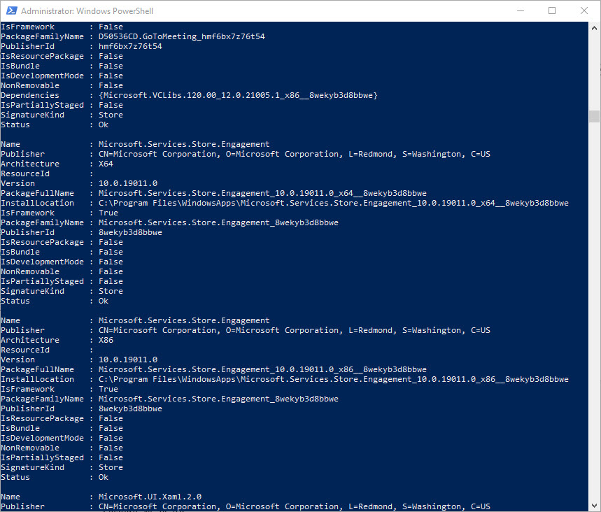601x512 pixels.
Task: Click the Dependencies value with Microsoft.VCLibs.120.00
Action: coord(238,95)
